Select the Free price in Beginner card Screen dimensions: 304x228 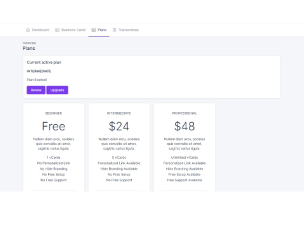coord(54,126)
